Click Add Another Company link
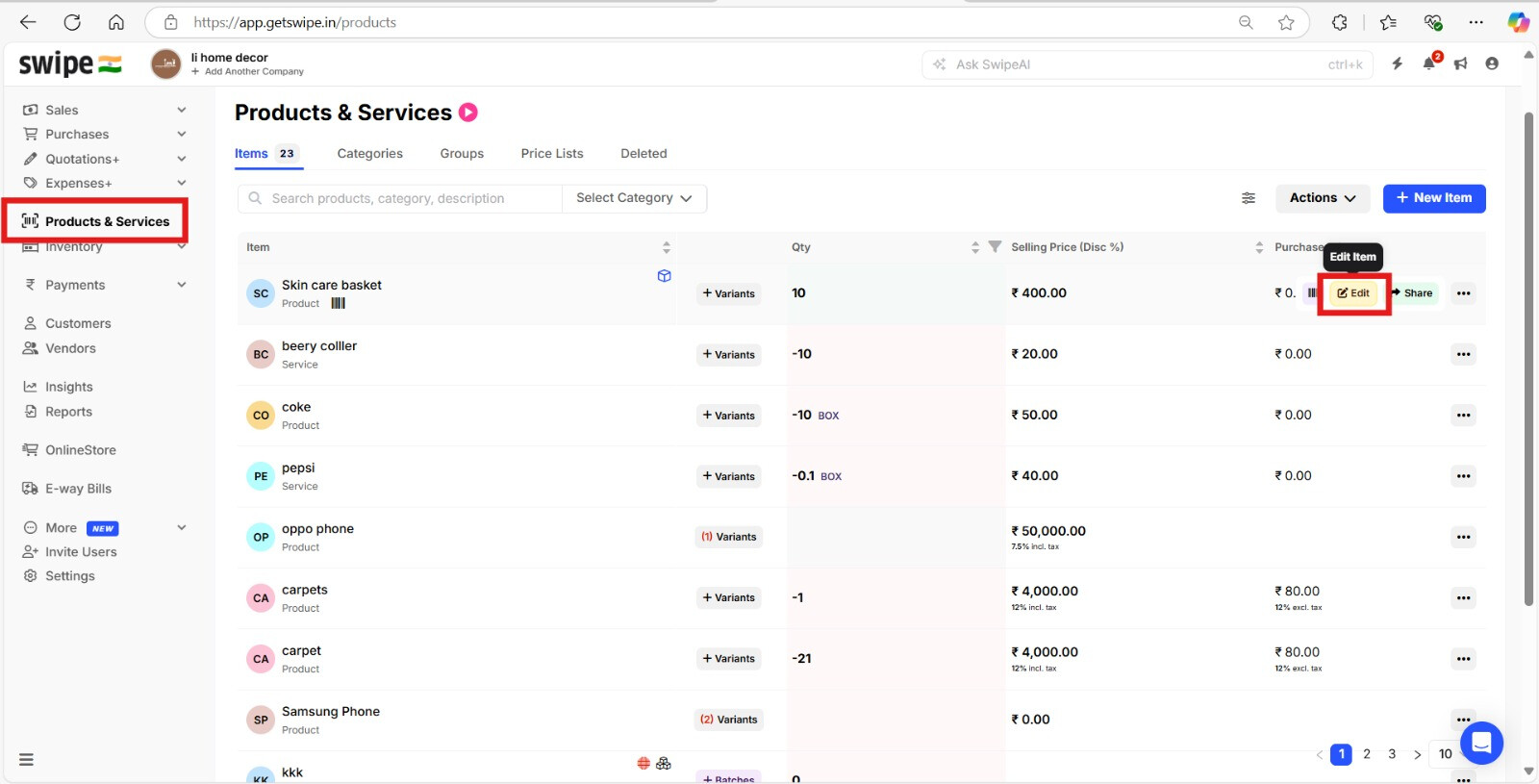 tap(247, 71)
